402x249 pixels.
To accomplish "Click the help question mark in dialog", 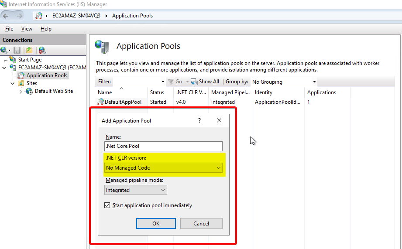I will (x=199, y=120).
